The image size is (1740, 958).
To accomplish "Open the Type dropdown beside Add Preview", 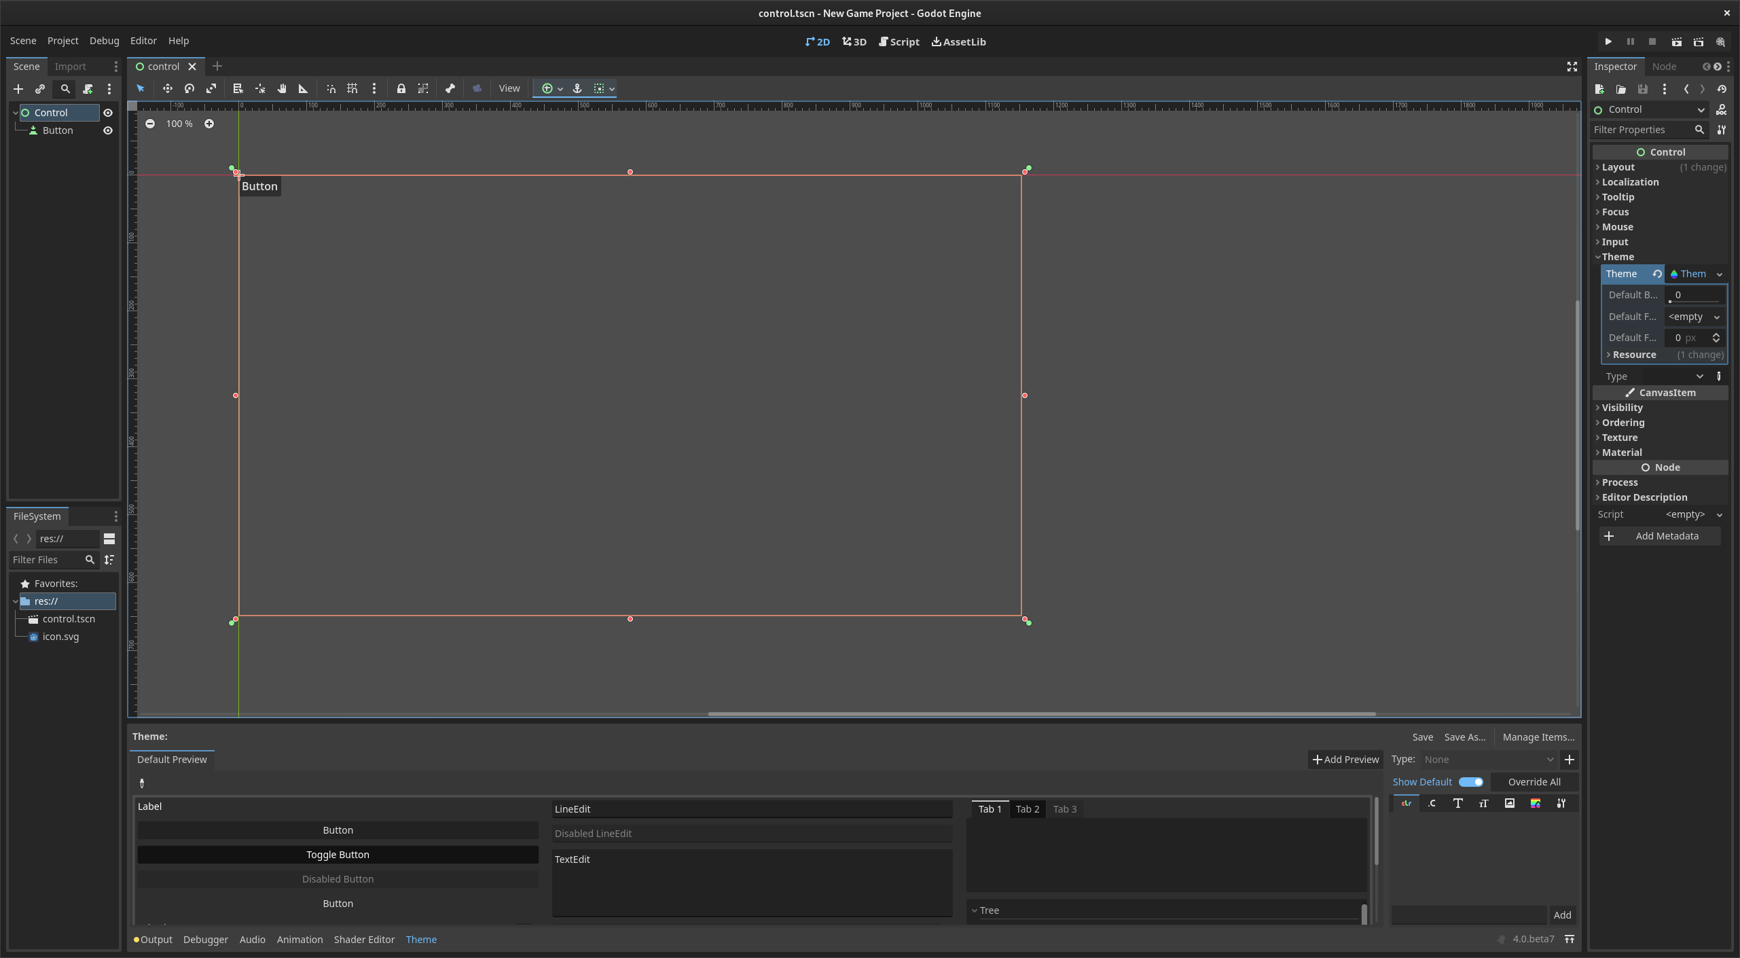I will (x=1487, y=759).
